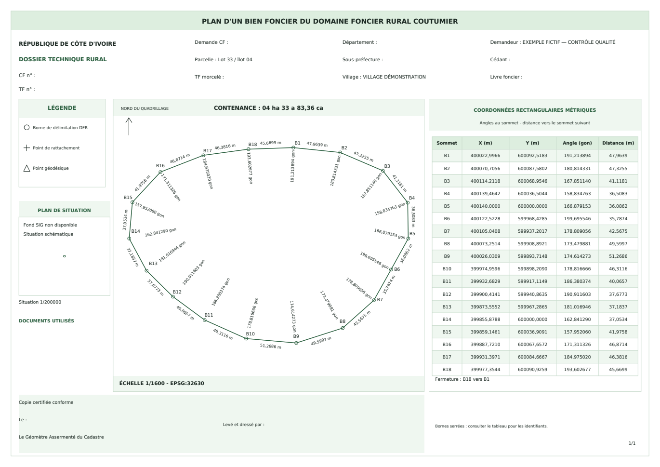This screenshot has height=467, width=660.
Task: Click the triangle symbol for Point géodésique
Action: [26, 168]
